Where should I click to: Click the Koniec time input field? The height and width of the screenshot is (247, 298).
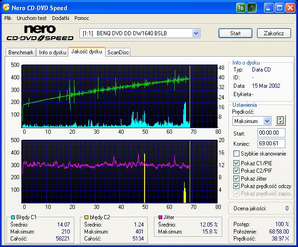pyautogui.click(x=272, y=143)
